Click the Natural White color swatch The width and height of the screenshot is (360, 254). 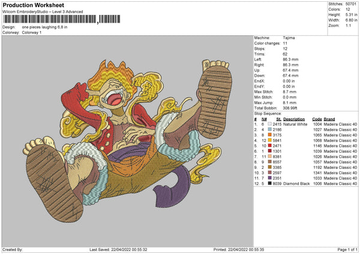coord(269,124)
